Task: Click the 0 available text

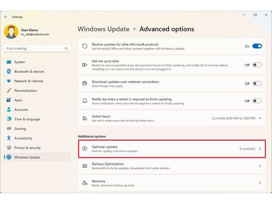Action: pyautogui.click(x=247, y=149)
